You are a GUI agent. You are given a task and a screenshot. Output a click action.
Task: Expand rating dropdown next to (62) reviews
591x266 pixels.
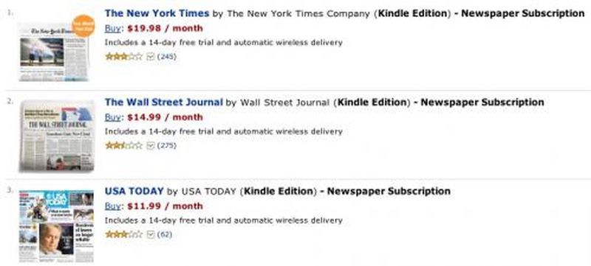coord(151,234)
